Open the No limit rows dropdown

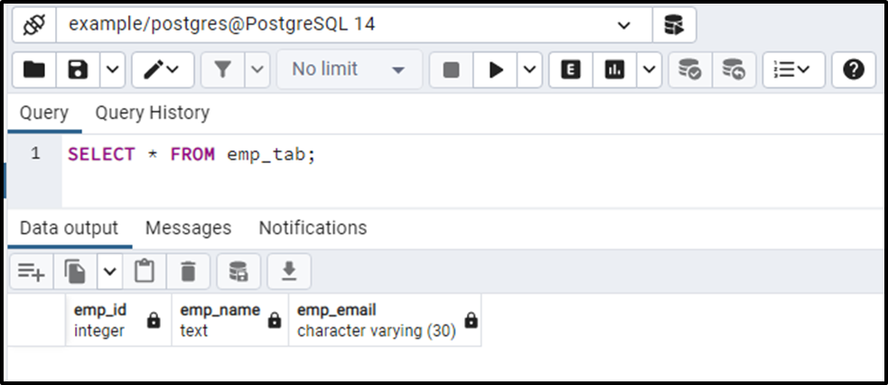[x=350, y=70]
